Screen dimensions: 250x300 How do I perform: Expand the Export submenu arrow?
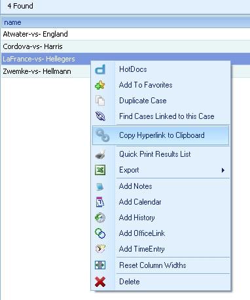[223, 170]
